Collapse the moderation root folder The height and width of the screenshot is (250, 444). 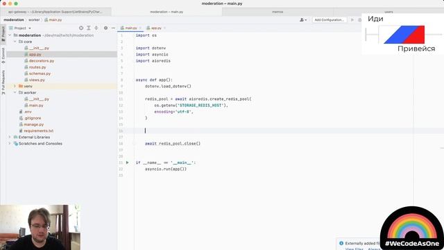point(10,35)
